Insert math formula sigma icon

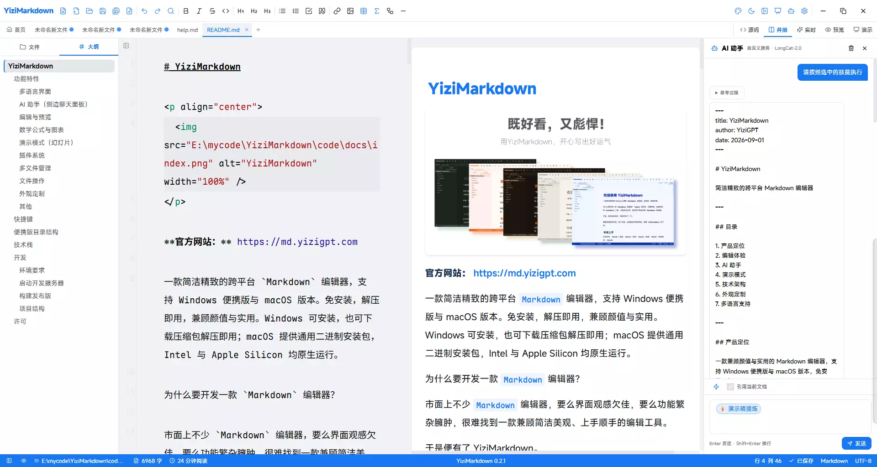(377, 11)
